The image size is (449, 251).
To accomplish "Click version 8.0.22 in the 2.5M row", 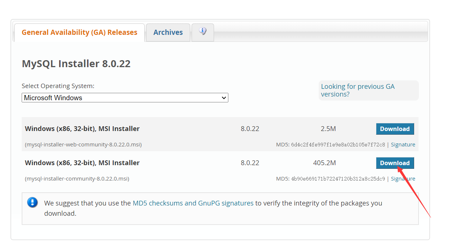I will point(250,129).
